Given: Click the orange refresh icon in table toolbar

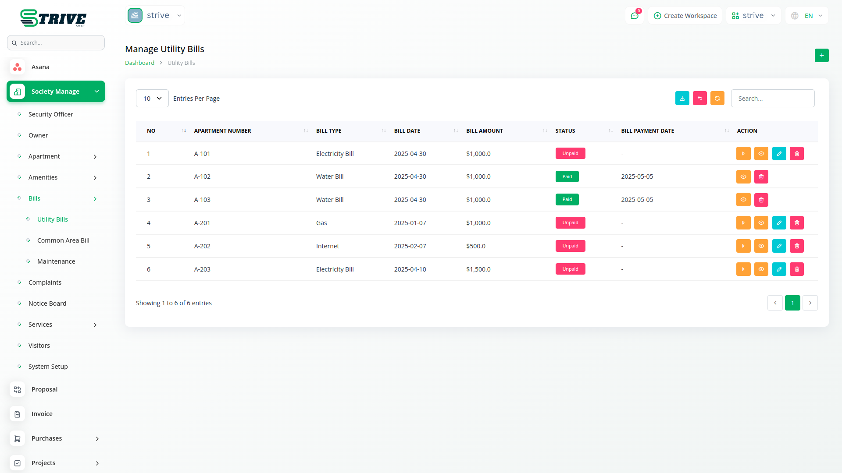Looking at the screenshot, I should (717, 99).
